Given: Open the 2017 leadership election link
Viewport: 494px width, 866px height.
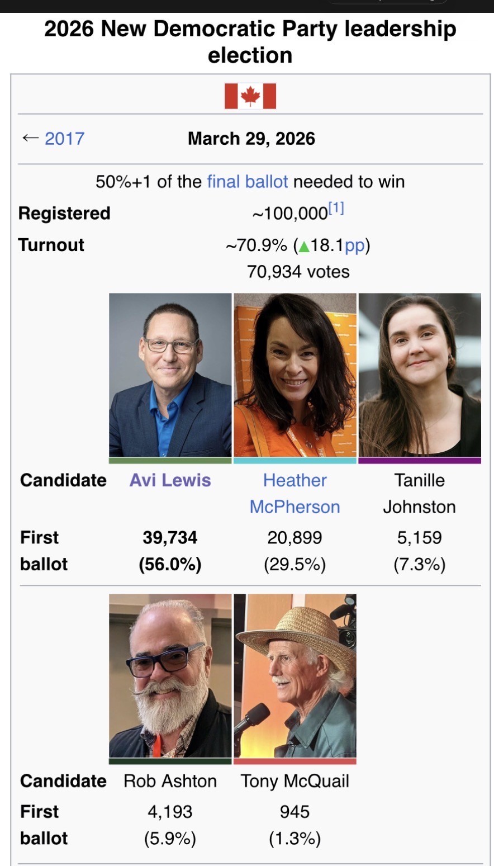Looking at the screenshot, I should [64, 138].
